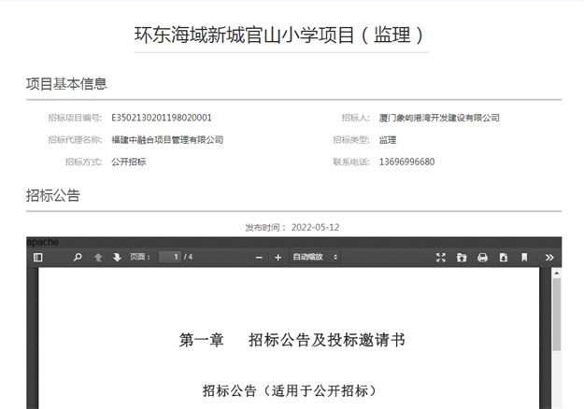The width and height of the screenshot is (584, 409).
Task: Select contact phone 13696996680
Action: 406,162
